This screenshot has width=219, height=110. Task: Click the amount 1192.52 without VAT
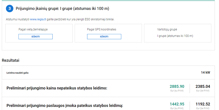coord(203,104)
